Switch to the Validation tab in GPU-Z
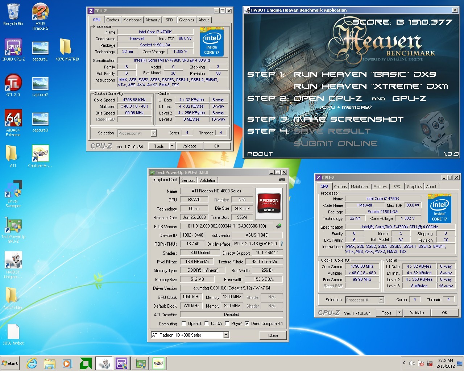 pyautogui.click(x=208, y=180)
